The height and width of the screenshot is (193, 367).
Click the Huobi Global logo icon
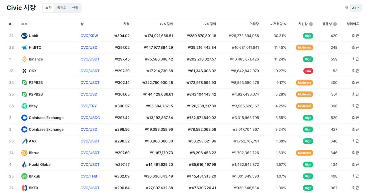point(24,165)
